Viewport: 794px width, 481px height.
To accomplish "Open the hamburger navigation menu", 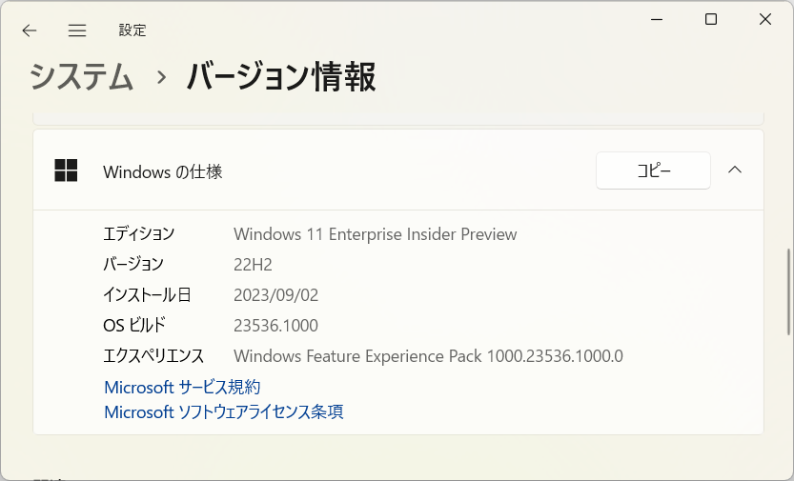I will tap(77, 30).
